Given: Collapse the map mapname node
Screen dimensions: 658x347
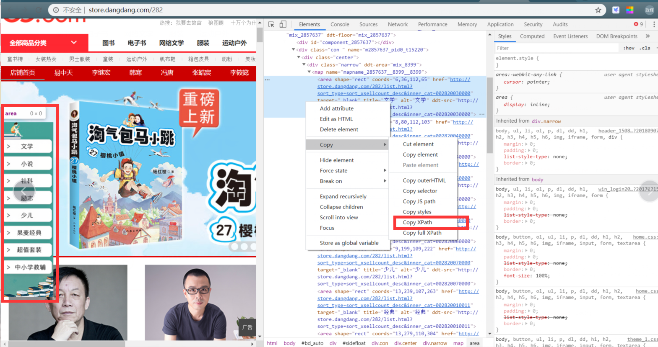Looking at the screenshot, I should click(309, 72).
